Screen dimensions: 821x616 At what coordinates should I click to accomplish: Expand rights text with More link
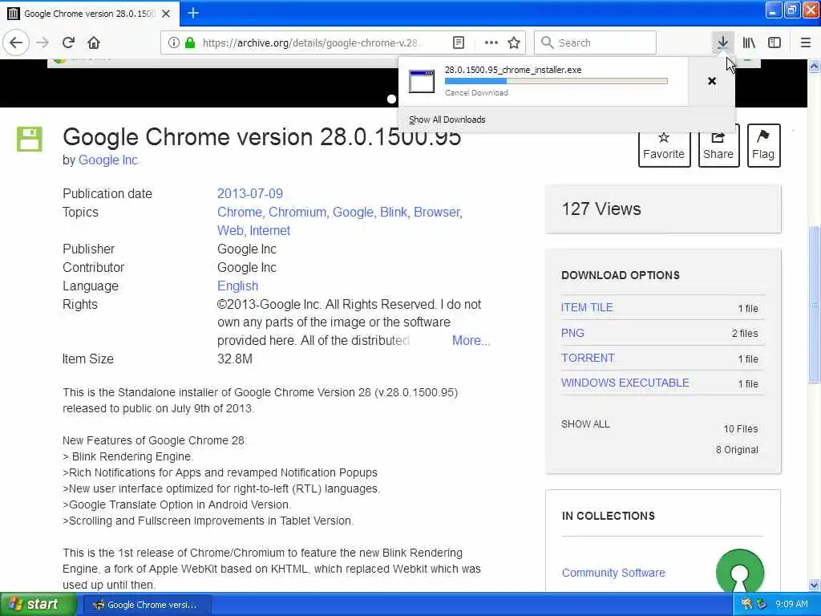[471, 340]
